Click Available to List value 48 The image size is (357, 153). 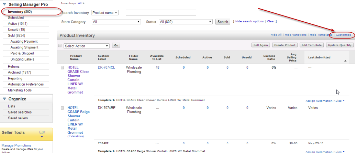(157, 67)
